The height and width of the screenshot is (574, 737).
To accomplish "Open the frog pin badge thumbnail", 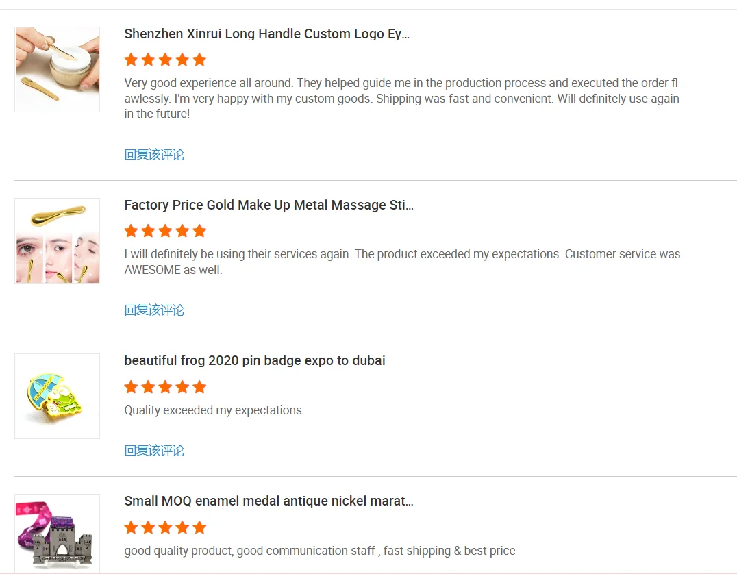I will click(x=58, y=396).
